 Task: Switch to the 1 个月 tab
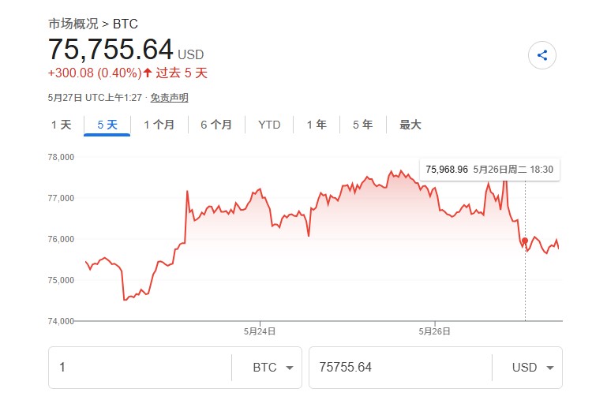159,125
